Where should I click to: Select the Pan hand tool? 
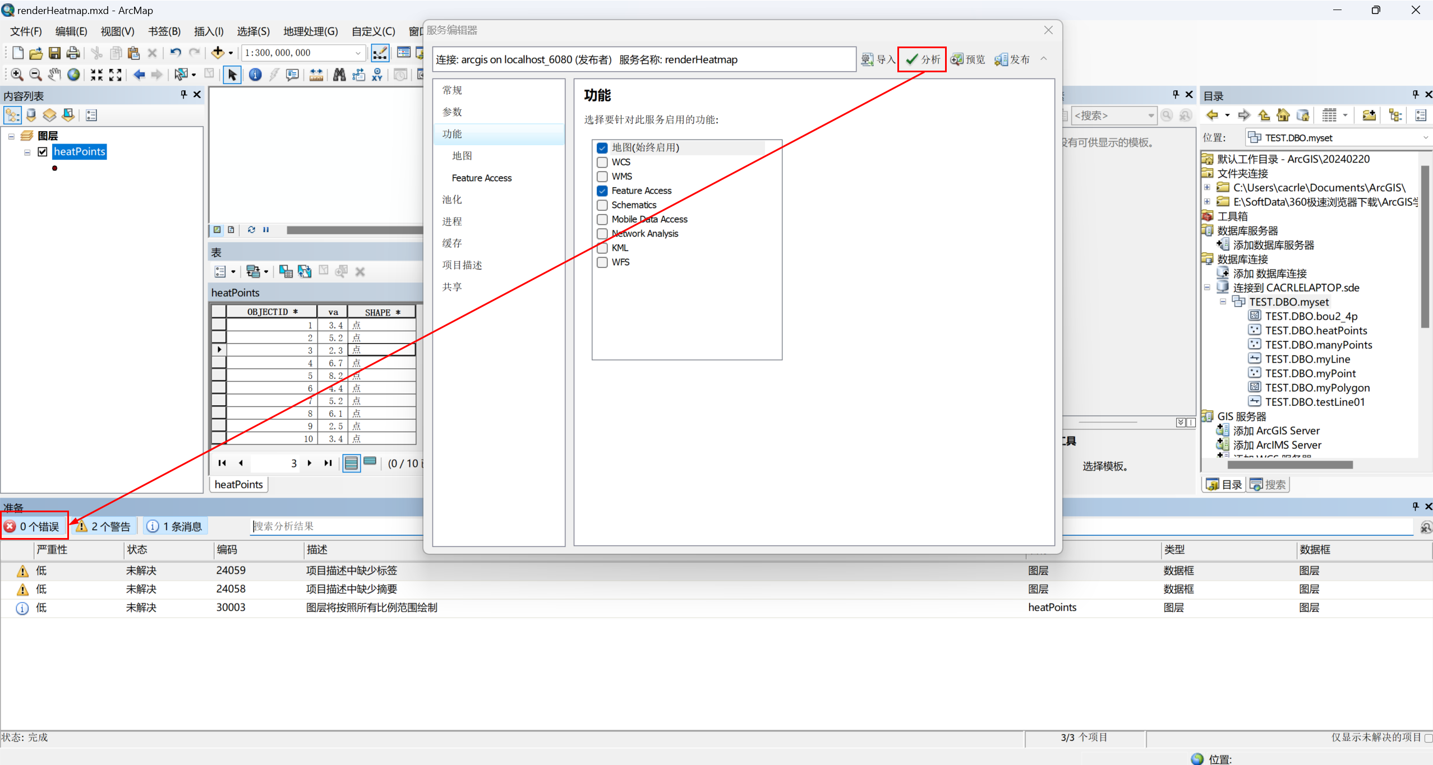tap(54, 75)
